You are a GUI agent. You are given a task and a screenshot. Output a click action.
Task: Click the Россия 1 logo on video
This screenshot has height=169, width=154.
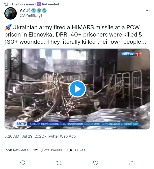[x=130, y=54]
